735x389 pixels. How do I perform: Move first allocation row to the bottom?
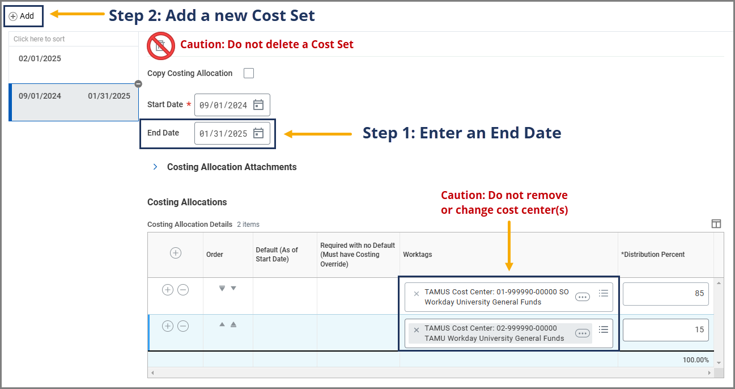[222, 289]
